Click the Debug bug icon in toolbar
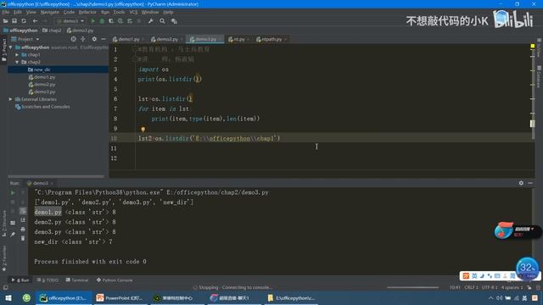Viewport: 543px width, 305px height. pos(102,21)
